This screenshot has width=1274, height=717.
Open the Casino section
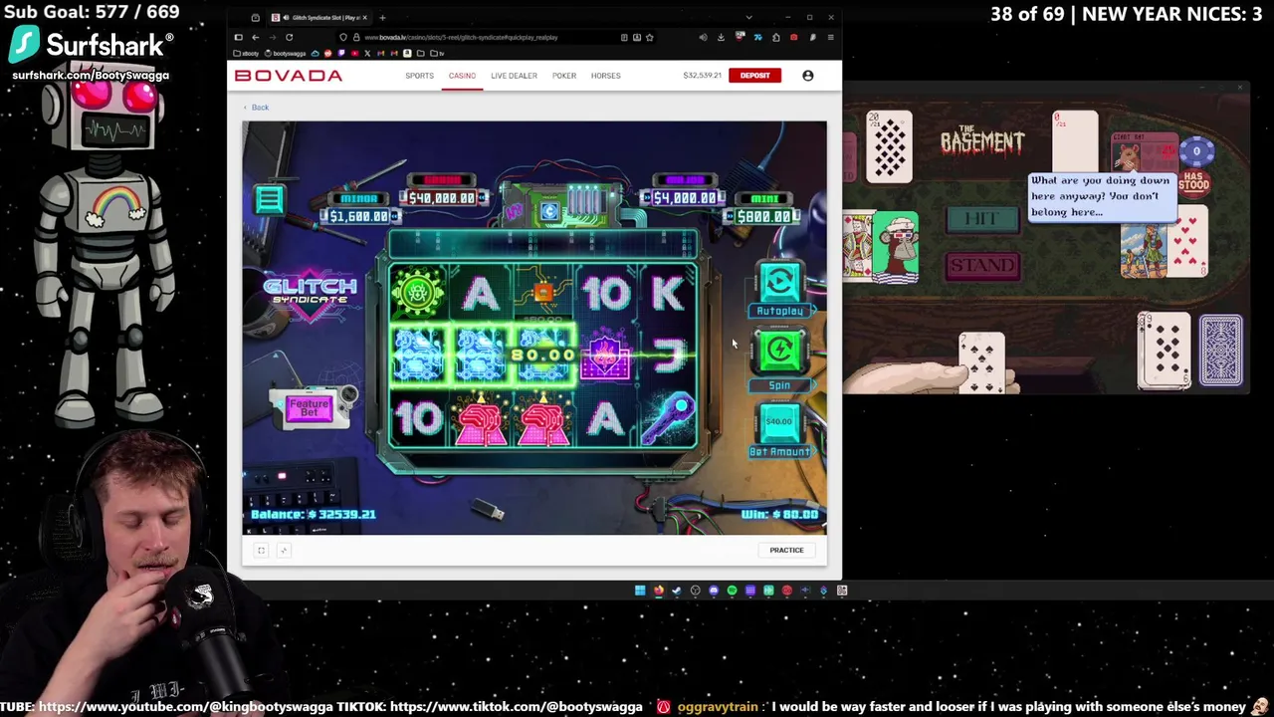[x=462, y=76]
